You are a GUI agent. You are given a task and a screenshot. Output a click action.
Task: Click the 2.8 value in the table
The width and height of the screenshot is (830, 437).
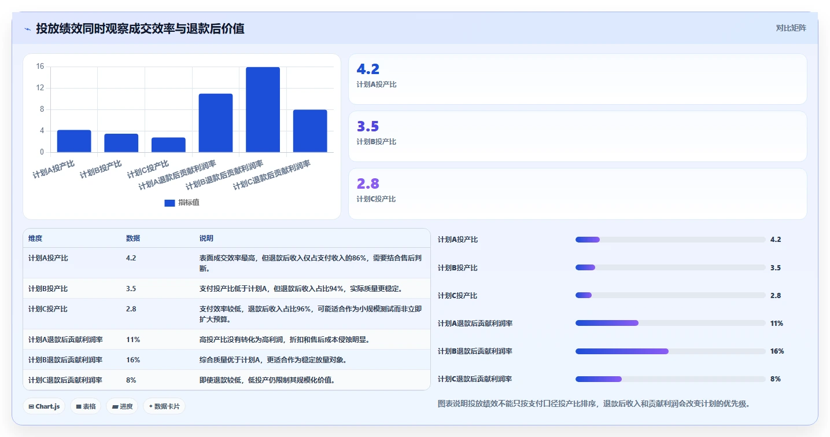click(x=131, y=309)
